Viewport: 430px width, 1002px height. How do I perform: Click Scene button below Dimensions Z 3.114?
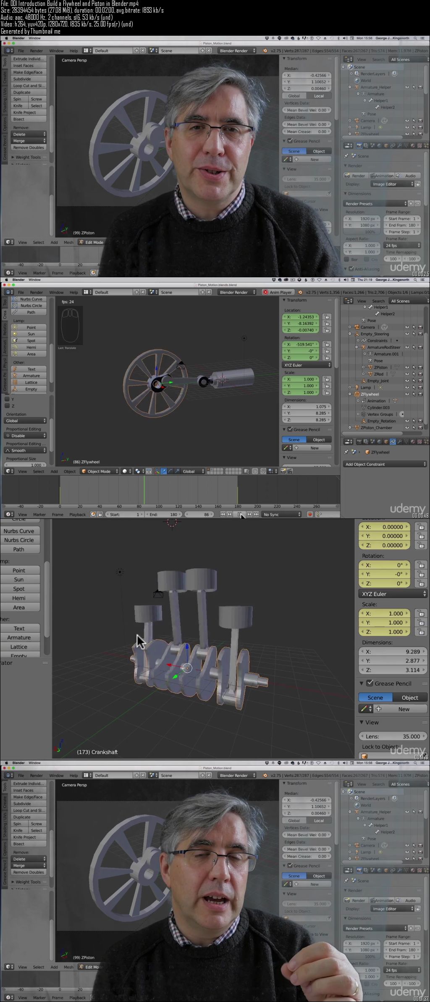375,697
